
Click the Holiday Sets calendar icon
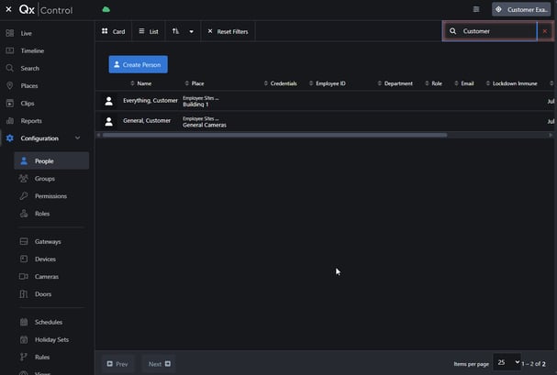click(24, 339)
